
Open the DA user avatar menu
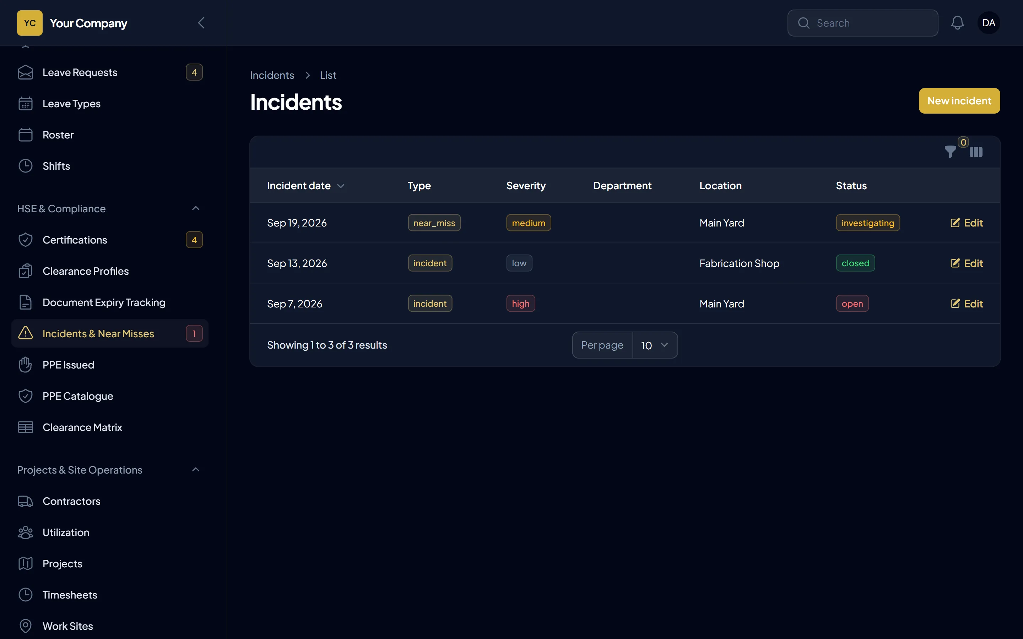(988, 23)
